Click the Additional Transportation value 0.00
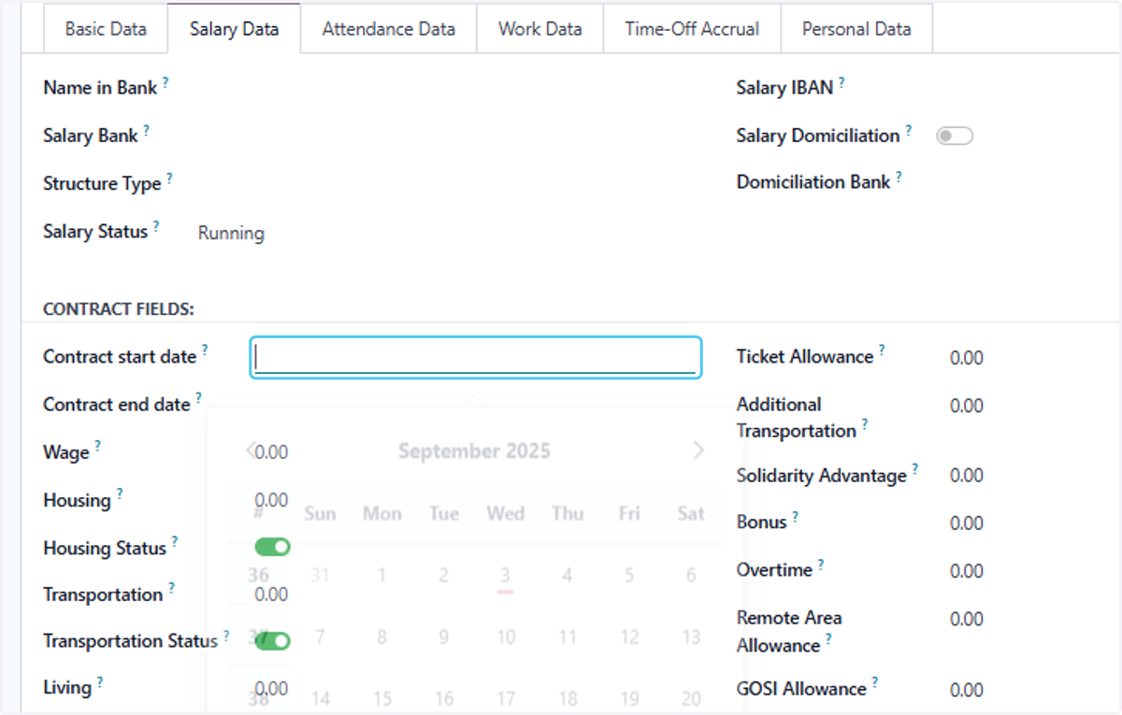Image resolution: width=1122 pixels, height=715 pixels. point(966,406)
